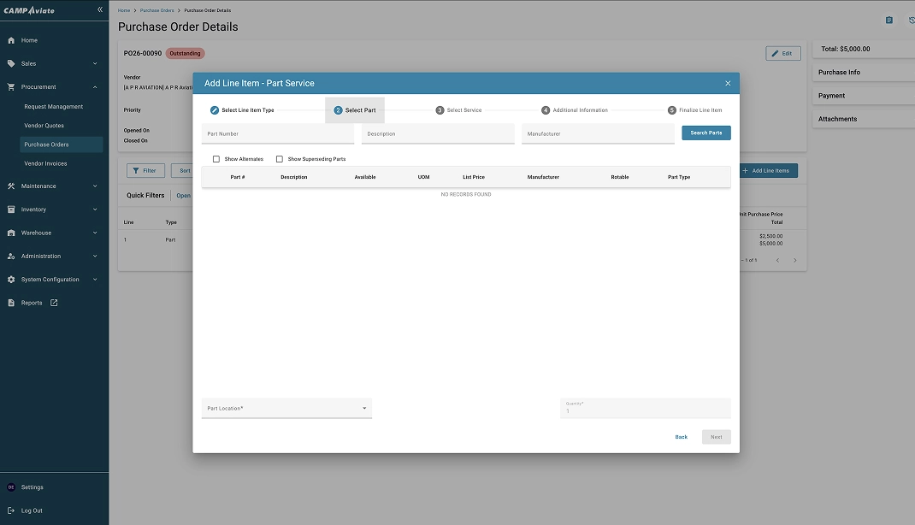Click the Maintenance tools icon
The height and width of the screenshot is (525, 915).
pyautogui.click(x=11, y=186)
